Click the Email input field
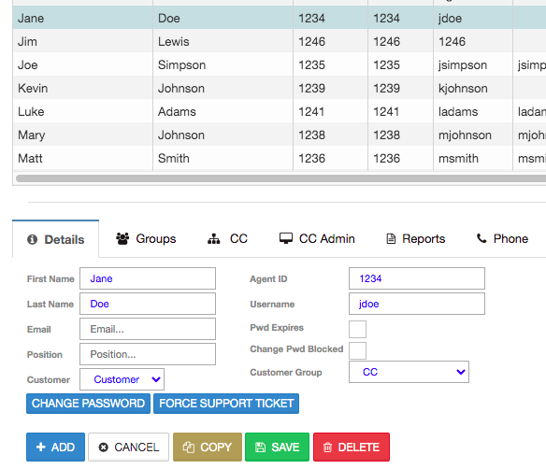The height and width of the screenshot is (469, 546). click(x=148, y=329)
